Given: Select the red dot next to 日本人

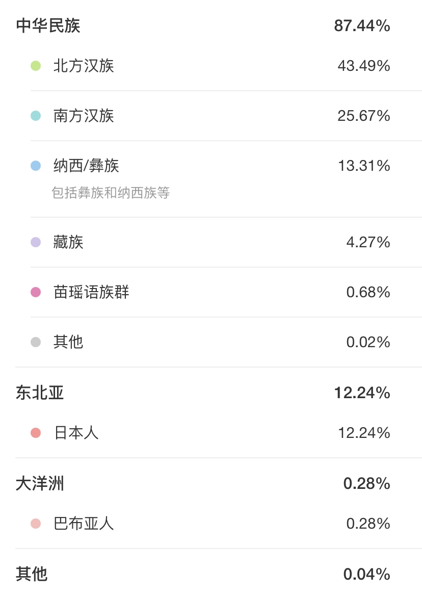Looking at the screenshot, I should click(36, 433).
